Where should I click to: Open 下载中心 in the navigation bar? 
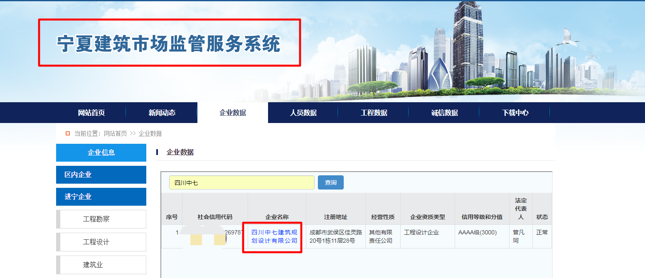click(x=515, y=113)
